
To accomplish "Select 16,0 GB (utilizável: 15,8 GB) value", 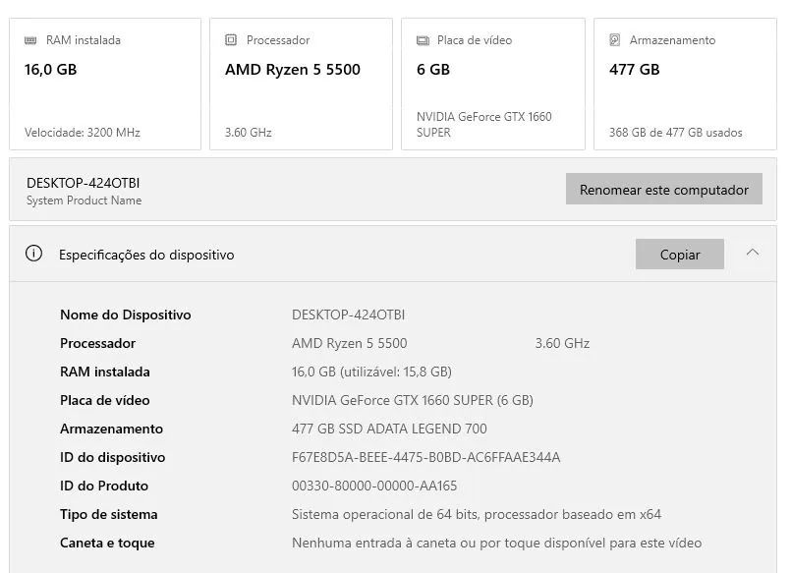I will click(x=371, y=372).
